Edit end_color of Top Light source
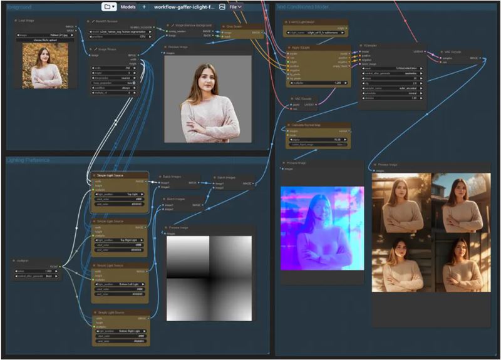The height and width of the screenshot is (360, 501). coord(119,204)
